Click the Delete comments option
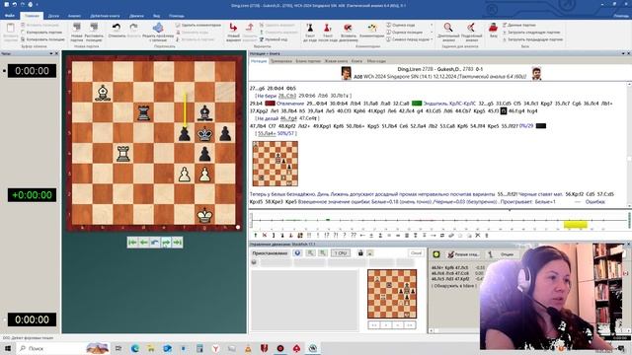The width and height of the screenshot is (632, 355). pyautogui.click(x=198, y=25)
